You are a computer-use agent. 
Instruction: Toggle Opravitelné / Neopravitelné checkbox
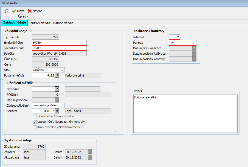click(x=35, y=116)
